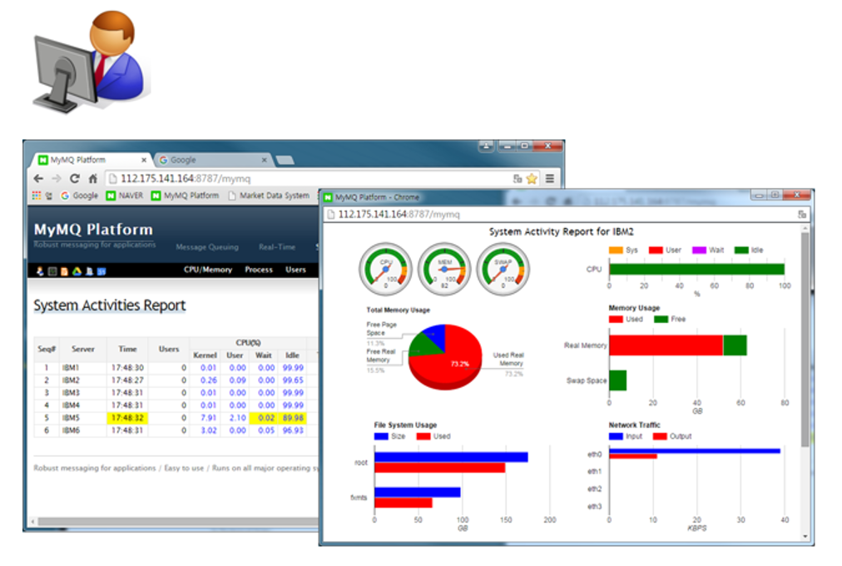The height and width of the screenshot is (566, 842).
Task: Click the popup window address bar
Action: [567, 214]
